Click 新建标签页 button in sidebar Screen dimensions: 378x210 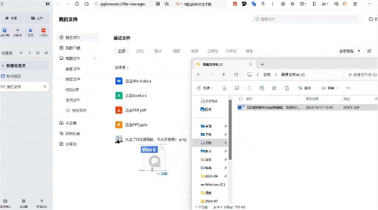[x=25, y=65]
